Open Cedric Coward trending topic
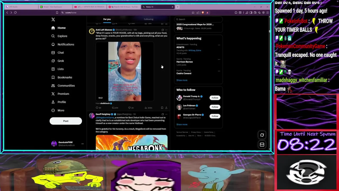Image resolution: width=339 pixels, height=191 pixels. click(x=184, y=73)
